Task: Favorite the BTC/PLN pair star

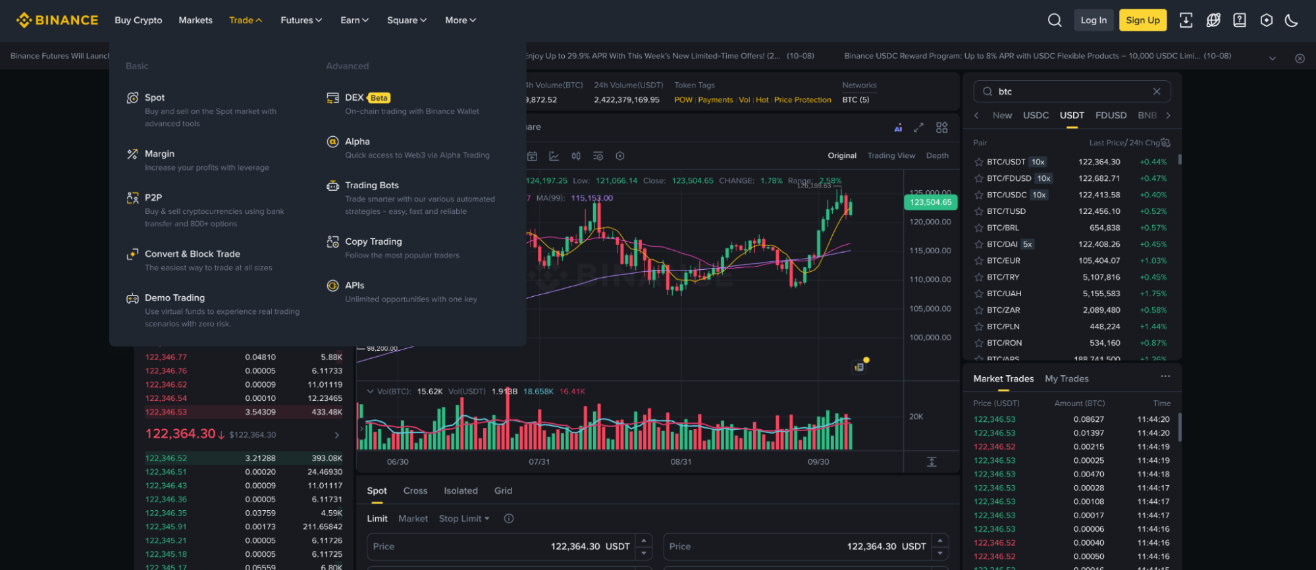Action: 979,326
